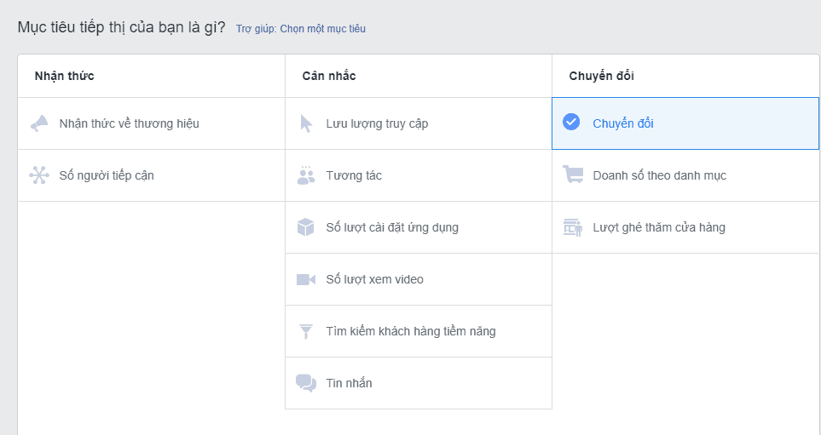Click the store visits icon

573,227
